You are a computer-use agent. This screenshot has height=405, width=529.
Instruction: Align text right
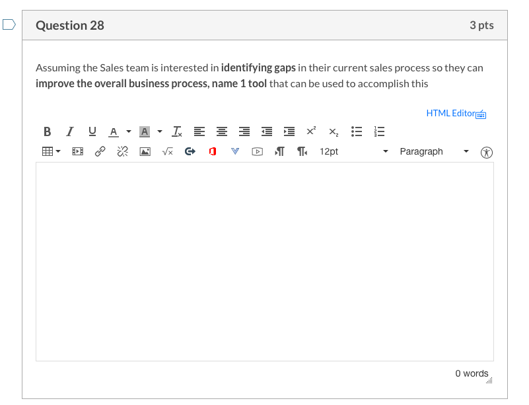coord(244,131)
